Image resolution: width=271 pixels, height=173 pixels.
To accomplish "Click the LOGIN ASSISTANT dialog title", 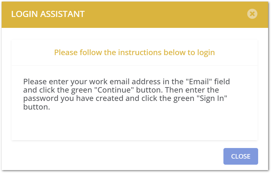I will 48,14.
